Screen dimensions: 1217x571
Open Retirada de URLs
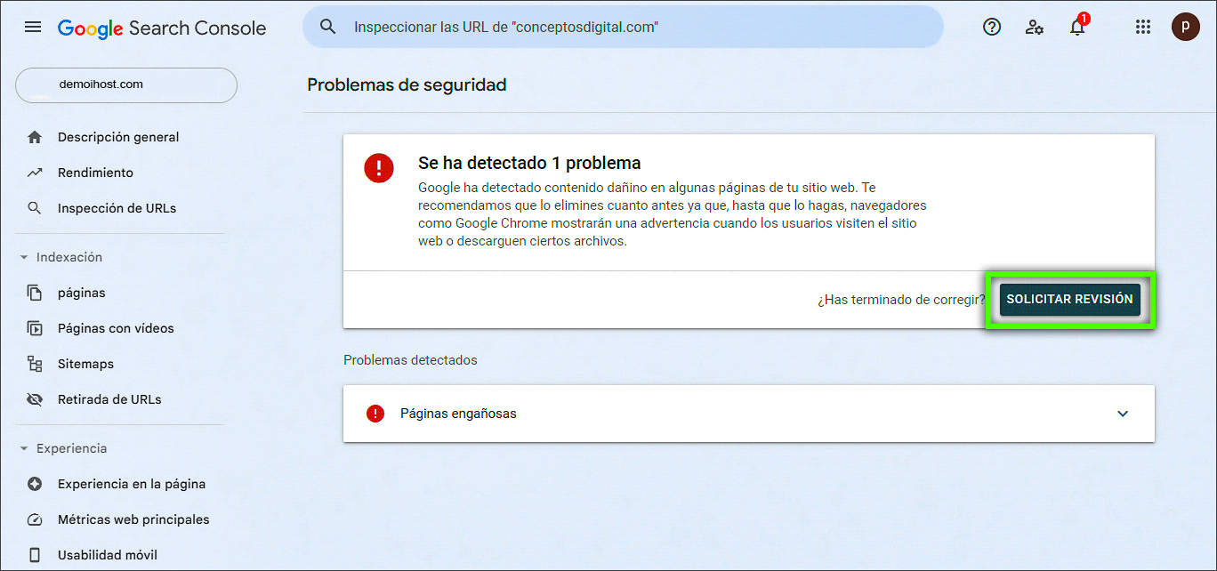[109, 400]
